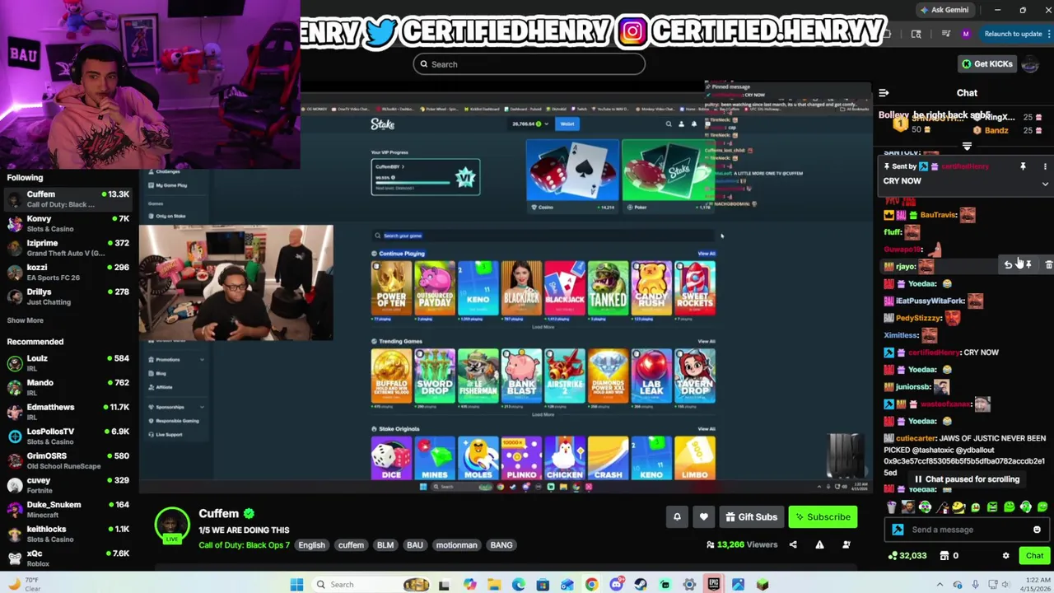Show hidden system tray icons chevron
Screen dimensions: 1054x593
click(x=940, y=584)
